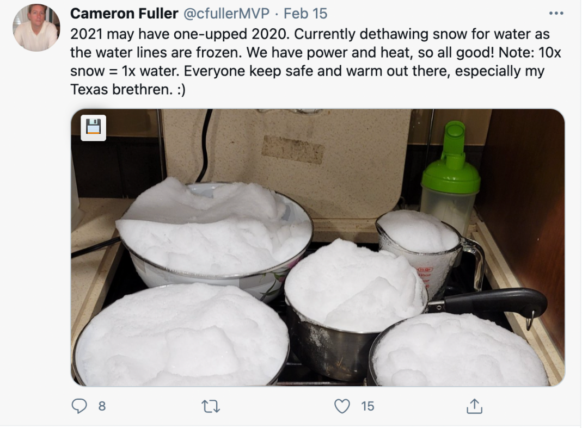Viewport: 588px width, 428px height.
Task: Click "2021 may have one-upped 2020" text
Action: coord(180,34)
